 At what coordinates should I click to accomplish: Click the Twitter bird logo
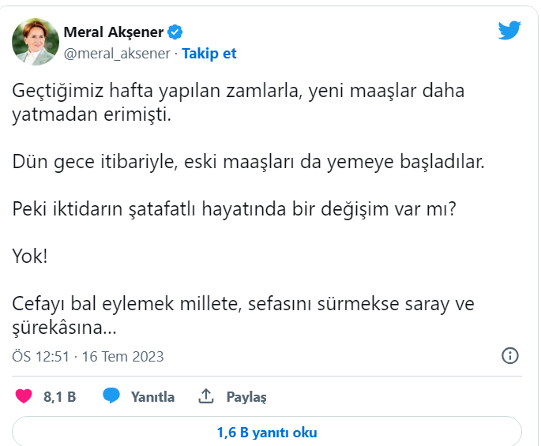509,32
